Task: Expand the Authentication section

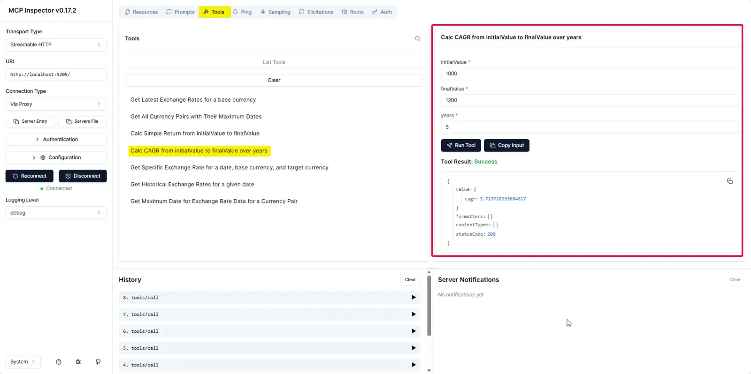Action: click(x=56, y=139)
